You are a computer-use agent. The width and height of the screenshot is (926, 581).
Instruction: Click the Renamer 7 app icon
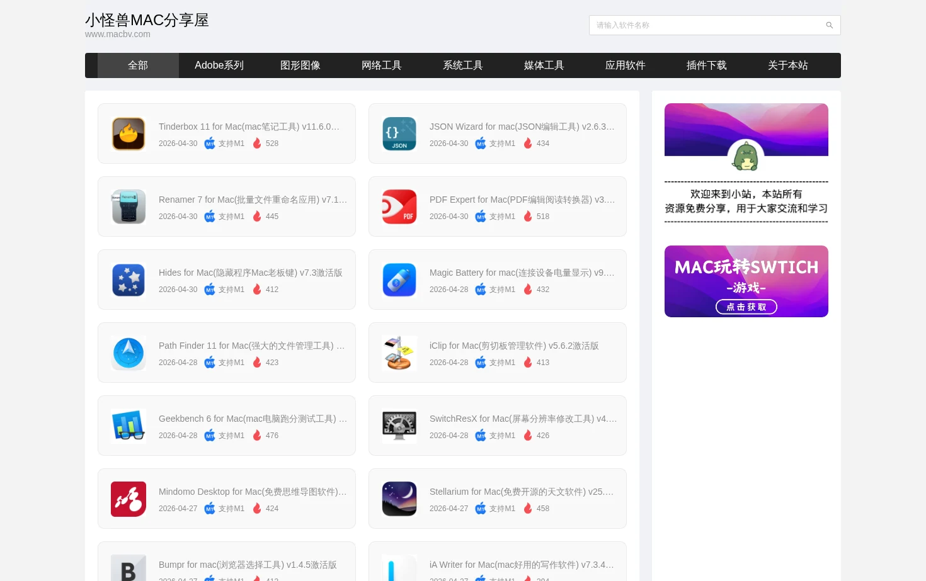(129, 206)
